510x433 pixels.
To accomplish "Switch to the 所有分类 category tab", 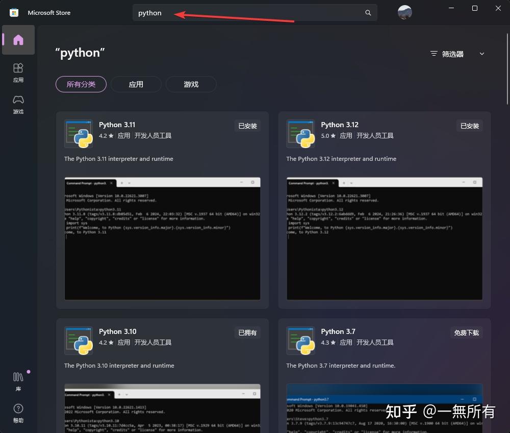I will tap(81, 84).
